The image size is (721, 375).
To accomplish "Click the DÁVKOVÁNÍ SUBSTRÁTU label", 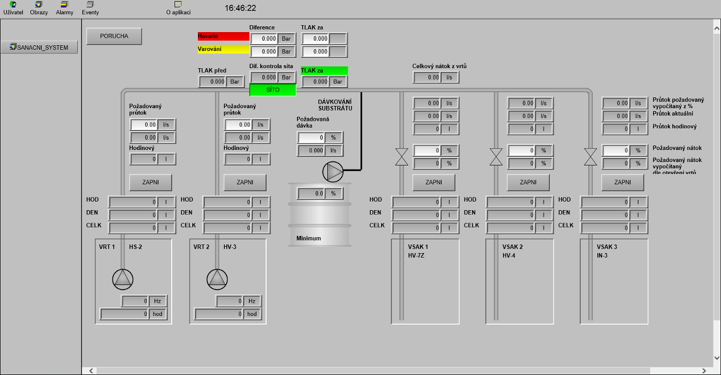I will (x=335, y=105).
